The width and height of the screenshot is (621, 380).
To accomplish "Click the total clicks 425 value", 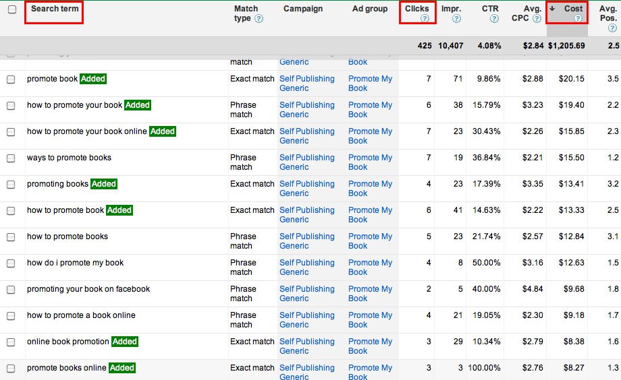I will [425, 45].
